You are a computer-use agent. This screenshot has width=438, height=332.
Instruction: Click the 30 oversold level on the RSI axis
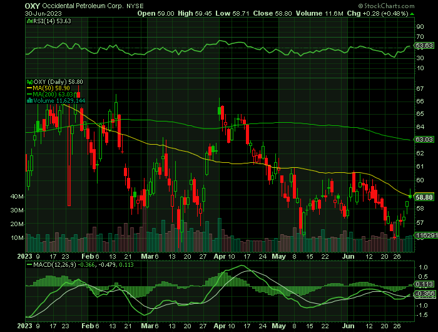point(420,58)
